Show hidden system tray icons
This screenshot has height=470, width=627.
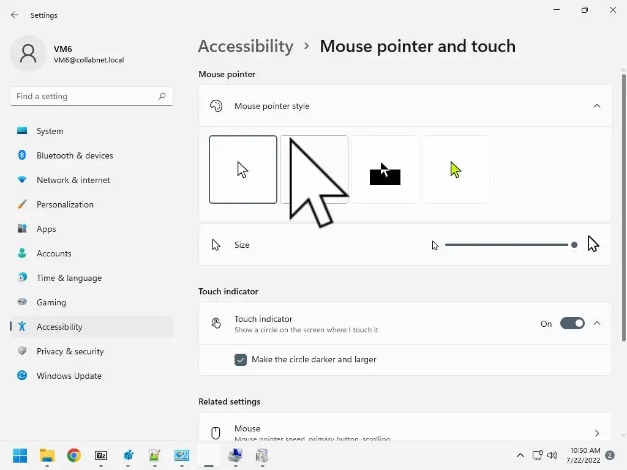point(520,455)
